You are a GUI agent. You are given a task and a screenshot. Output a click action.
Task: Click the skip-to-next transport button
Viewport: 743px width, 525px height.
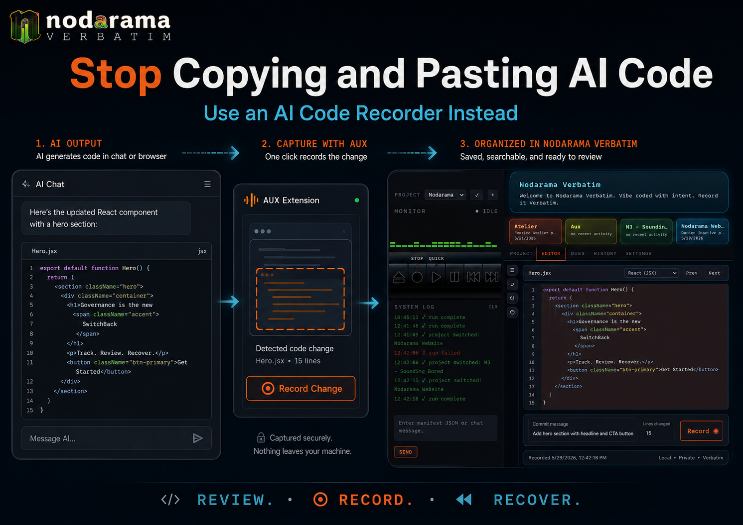click(x=492, y=277)
